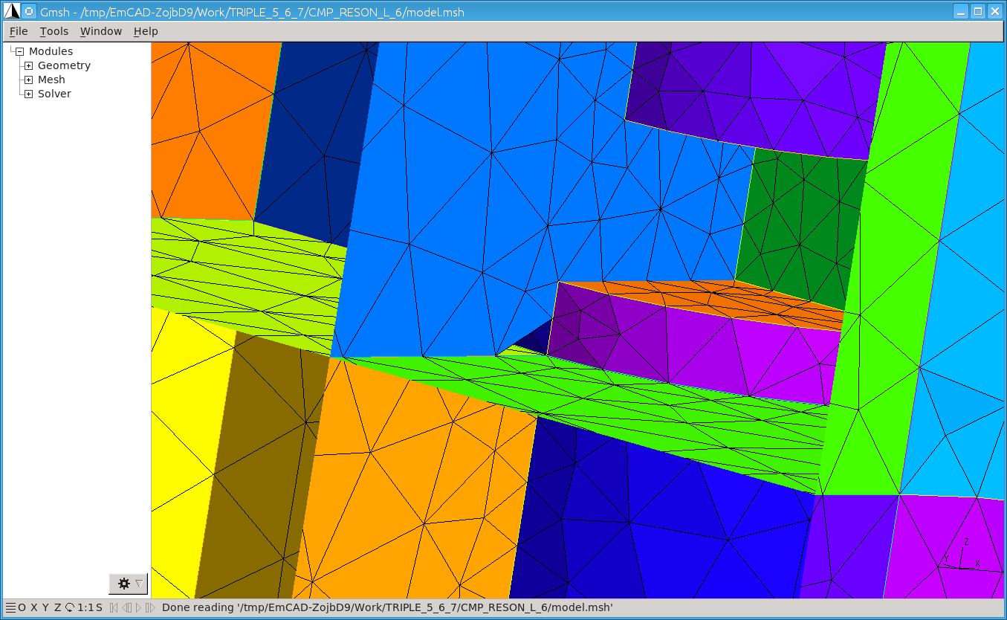Image resolution: width=1007 pixels, height=620 pixels.
Task: Click the sticky window button in title bar
Action: [29, 11]
